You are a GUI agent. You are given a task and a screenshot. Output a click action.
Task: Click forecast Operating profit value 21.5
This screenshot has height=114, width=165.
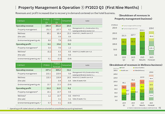(59, 88)
